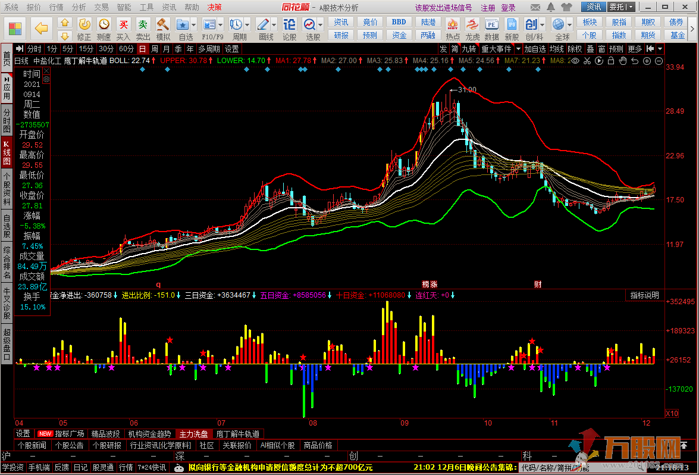Toggle the eye visibility icon on chart

(575, 61)
